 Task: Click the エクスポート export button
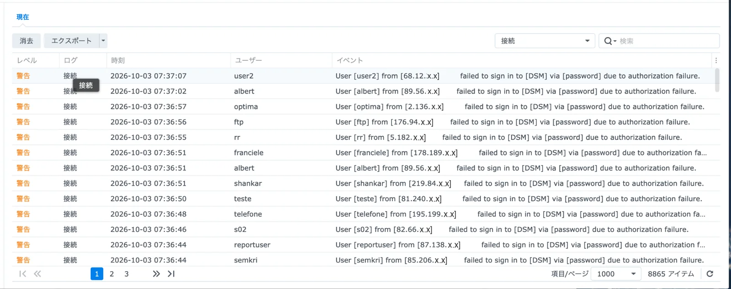pyautogui.click(x=71, y=41)
